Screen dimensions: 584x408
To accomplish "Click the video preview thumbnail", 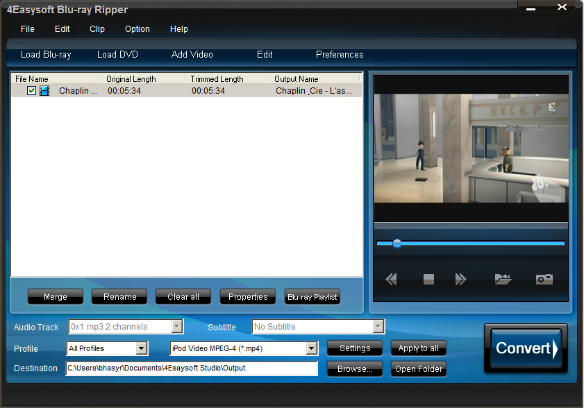I will 471,148.
